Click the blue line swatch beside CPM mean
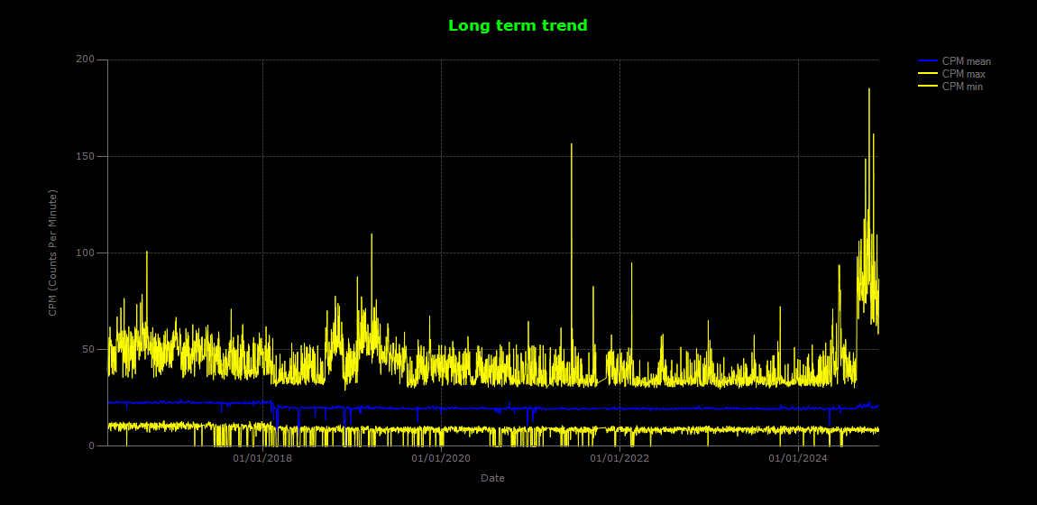This screenshot has height=505, width=1037. [x=928, y=61]
